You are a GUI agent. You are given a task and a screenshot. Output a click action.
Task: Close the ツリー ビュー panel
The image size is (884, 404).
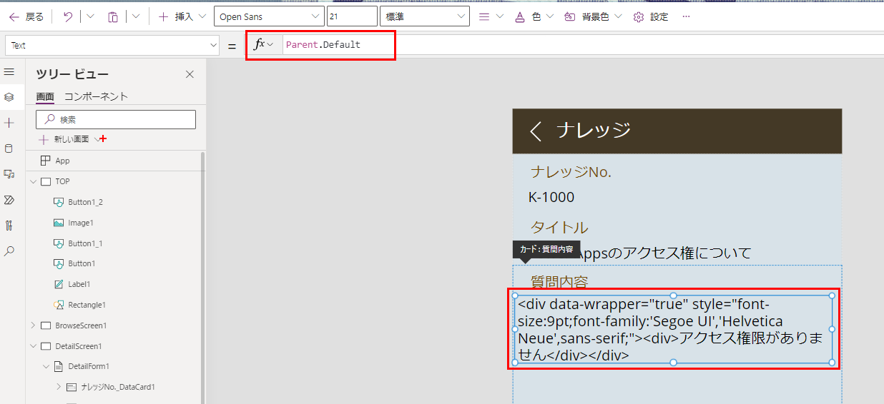[190, 74]
